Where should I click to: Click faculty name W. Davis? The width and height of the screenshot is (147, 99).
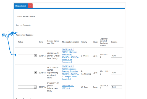85,87
